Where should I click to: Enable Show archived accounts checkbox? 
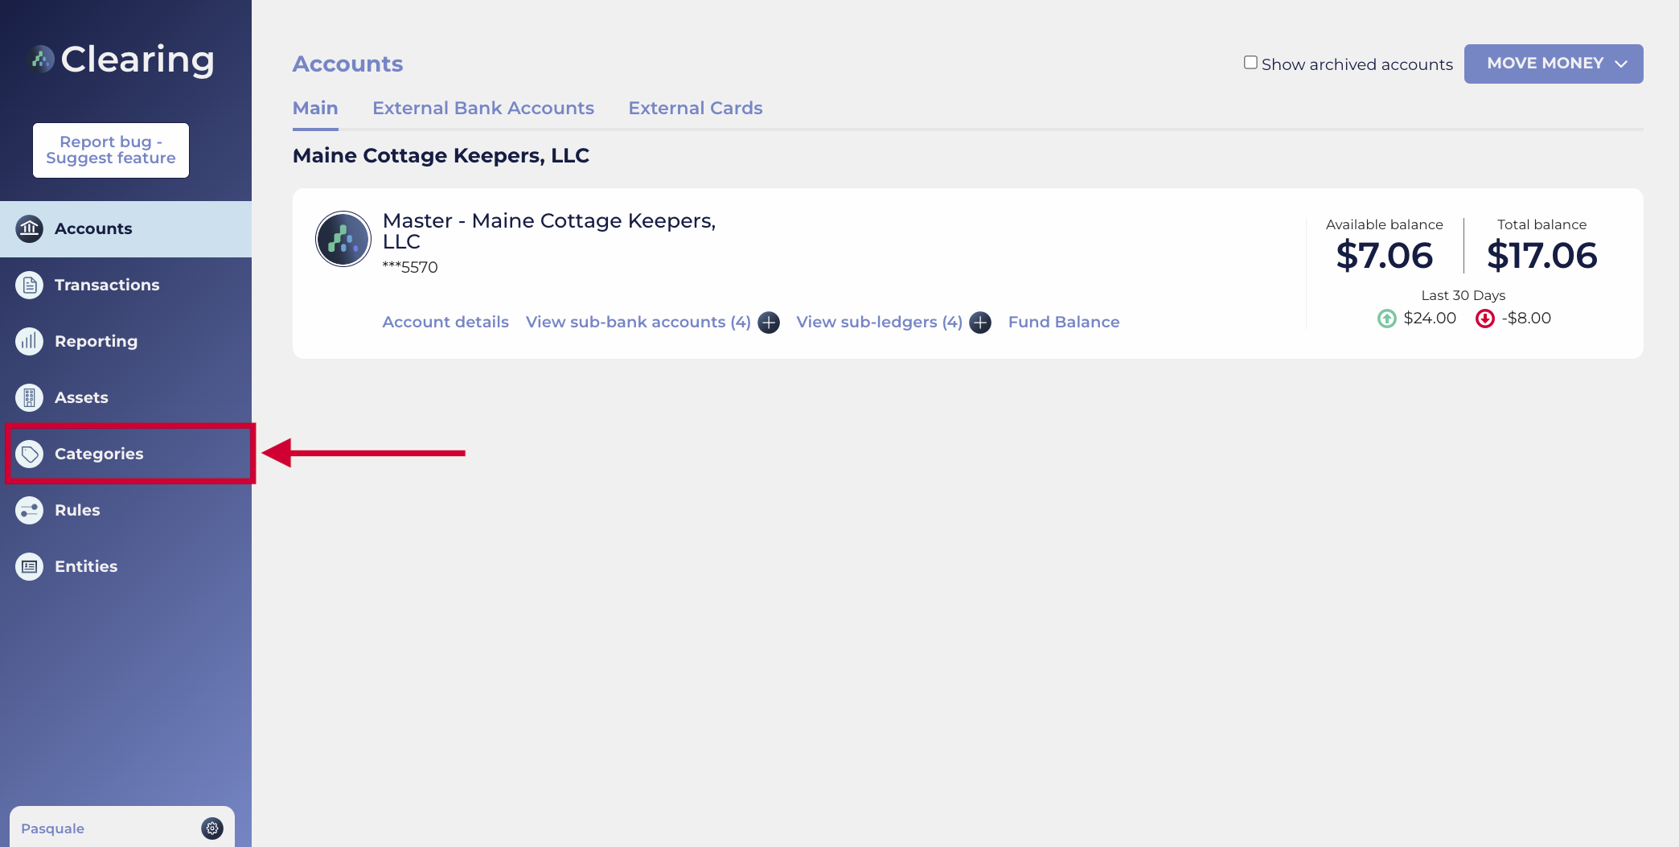(1250, 63)
